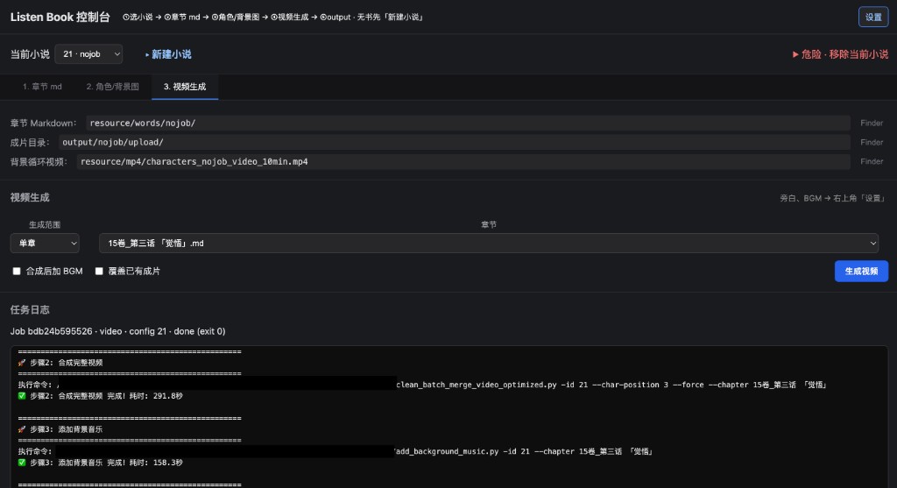The image size is (897, 488).
Task: Switch to the 2. 角色/背景图 tab
Action: click(113, 87)
